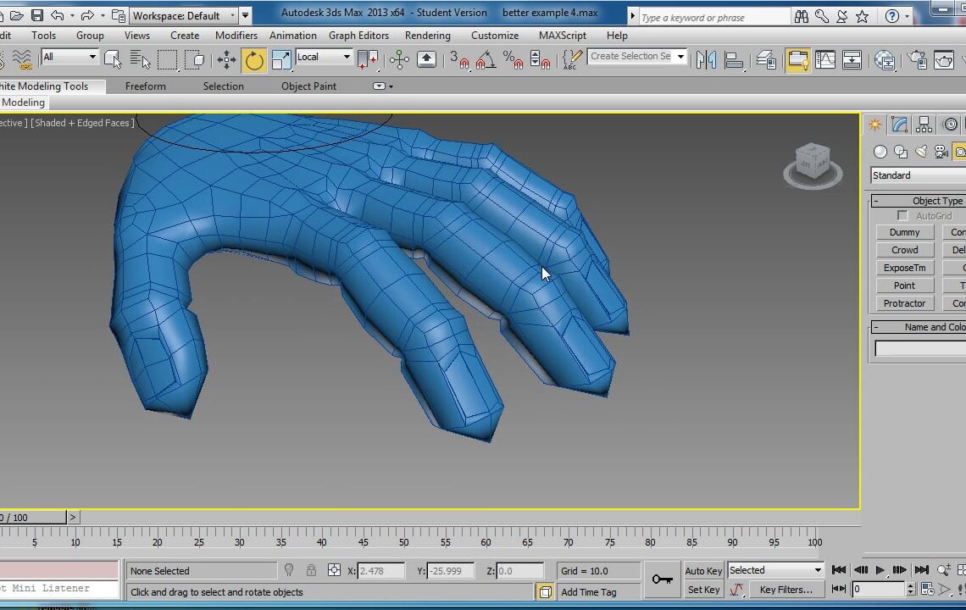Toggle the selection lock padlock
Viewport: 966px width, 610px height.
[x=311, y=570]
